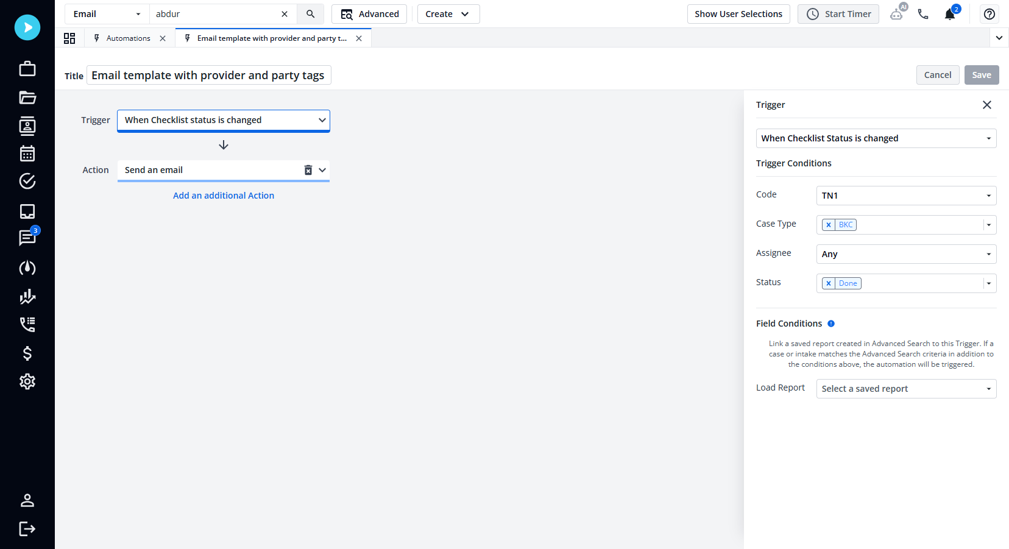The width and height of the screenshot is (1009, 549).
Task: Remove the BKC case type tag
Action: (828, 224)
